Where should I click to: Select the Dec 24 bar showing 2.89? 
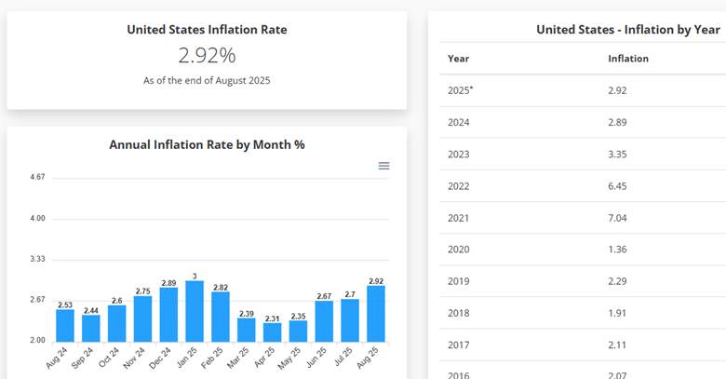[x=168, y=314]
